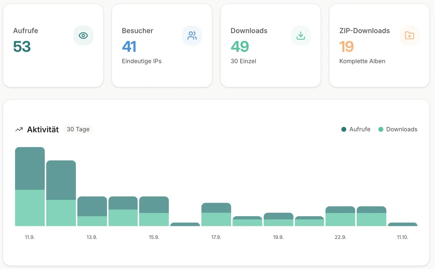Click the 19.9. axis label

pos(278,237)
